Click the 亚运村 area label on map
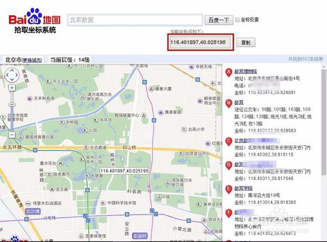 pyautogui.click(x=140, y=235)
